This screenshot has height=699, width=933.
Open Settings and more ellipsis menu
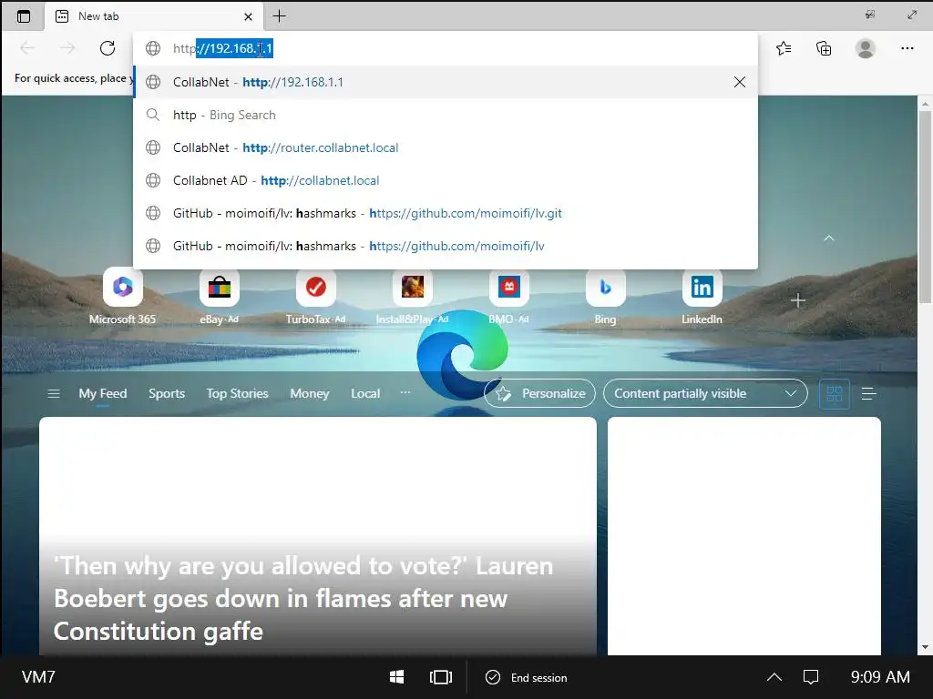907,48
